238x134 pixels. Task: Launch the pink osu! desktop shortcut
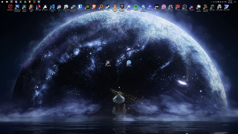point(164,7)
